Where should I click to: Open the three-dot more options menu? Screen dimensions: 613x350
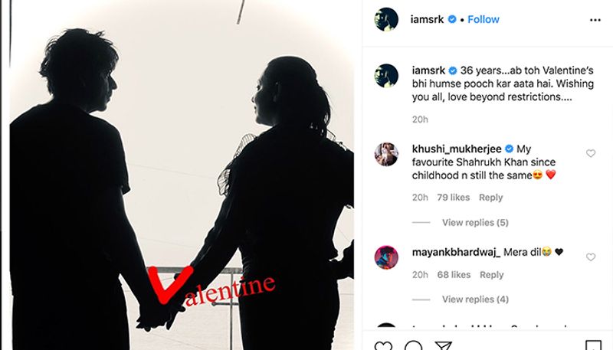tap(595, 20)
